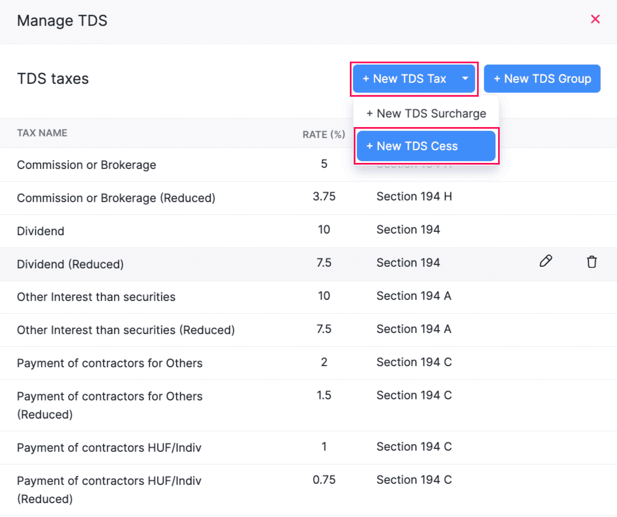Click the Dividend tax row
Viewport: 617px width, 517px height.
point(41,231)
